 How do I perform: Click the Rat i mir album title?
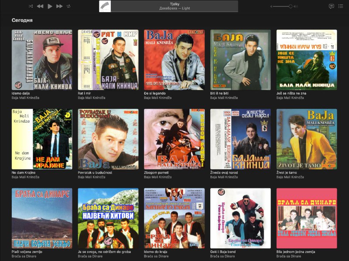coord(84,93)
